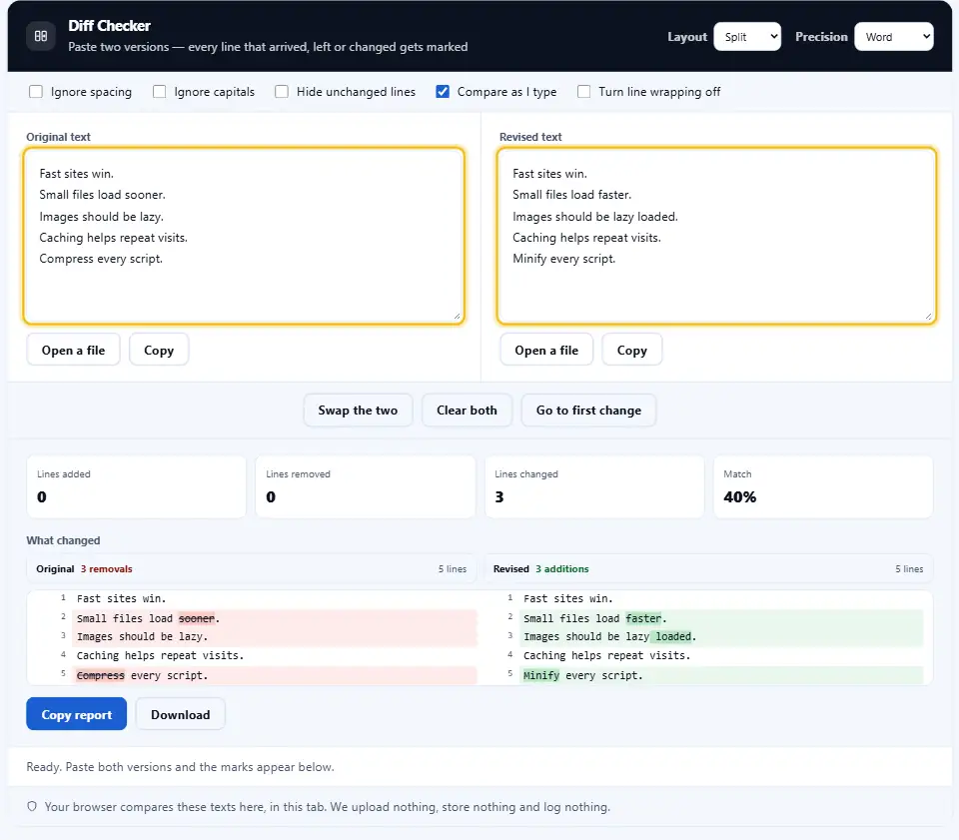Click the Diff Checker logo icon
Image resolution: width=959 pixels, height=840 pixels.
[40, 36]
